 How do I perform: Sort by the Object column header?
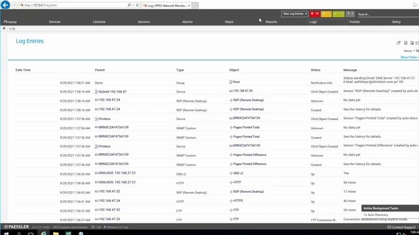point(234,70)
